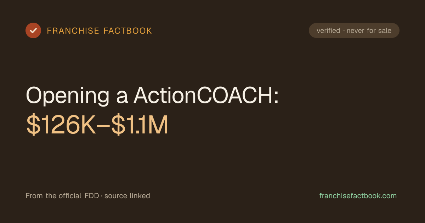Click the word verified in the badge

328,31
